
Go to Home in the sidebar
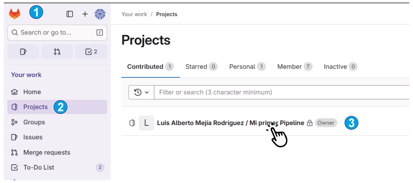pos(32,92)
